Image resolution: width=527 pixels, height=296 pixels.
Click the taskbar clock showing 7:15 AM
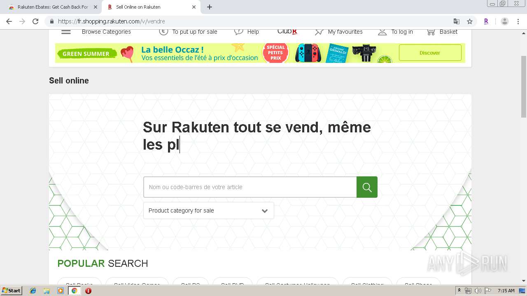[506, 291]
